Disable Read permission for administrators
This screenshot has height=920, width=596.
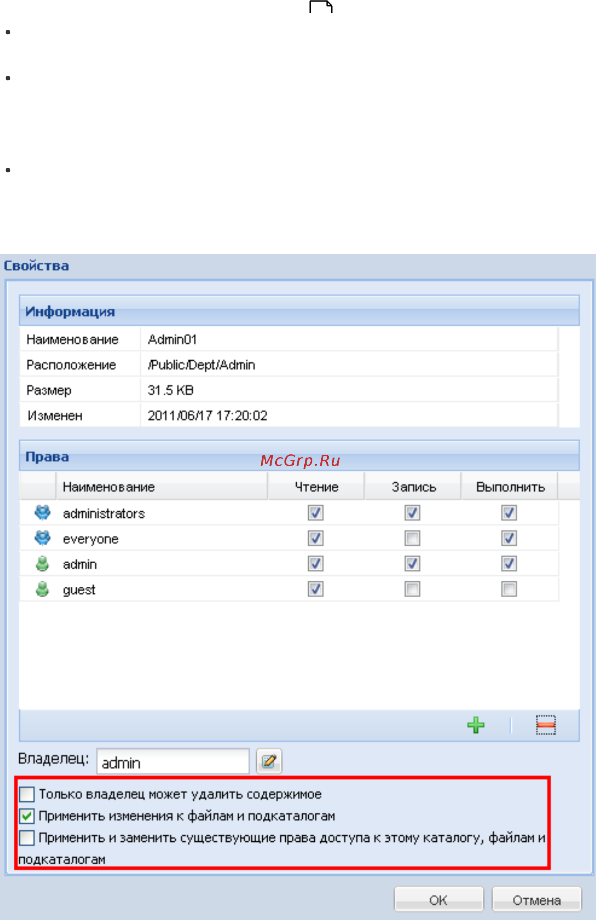tap(316, 513)
